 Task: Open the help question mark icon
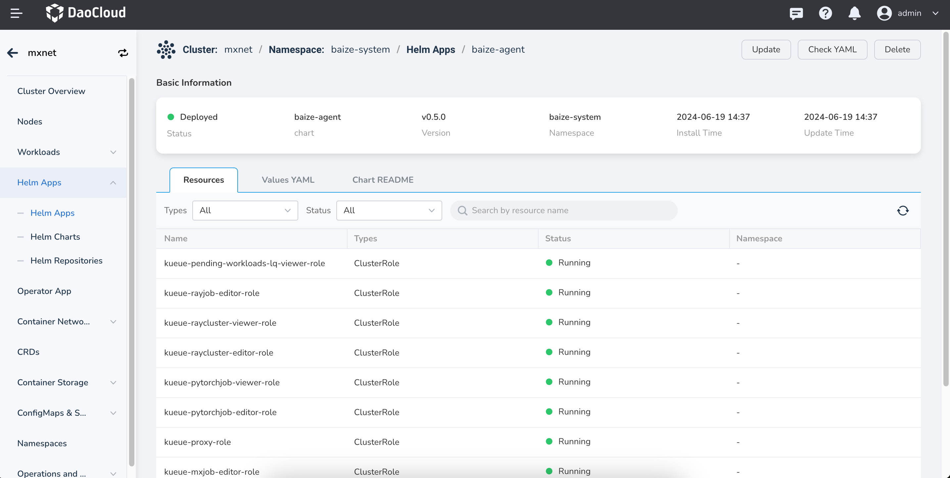[825, 13]
